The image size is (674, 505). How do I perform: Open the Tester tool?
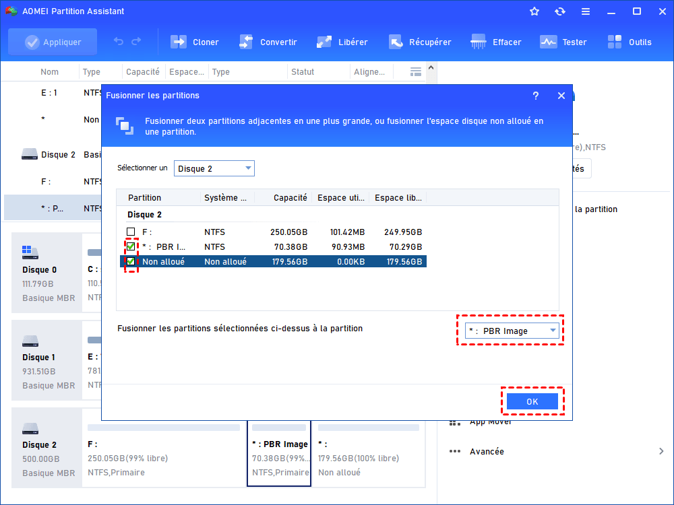[563, 42]
